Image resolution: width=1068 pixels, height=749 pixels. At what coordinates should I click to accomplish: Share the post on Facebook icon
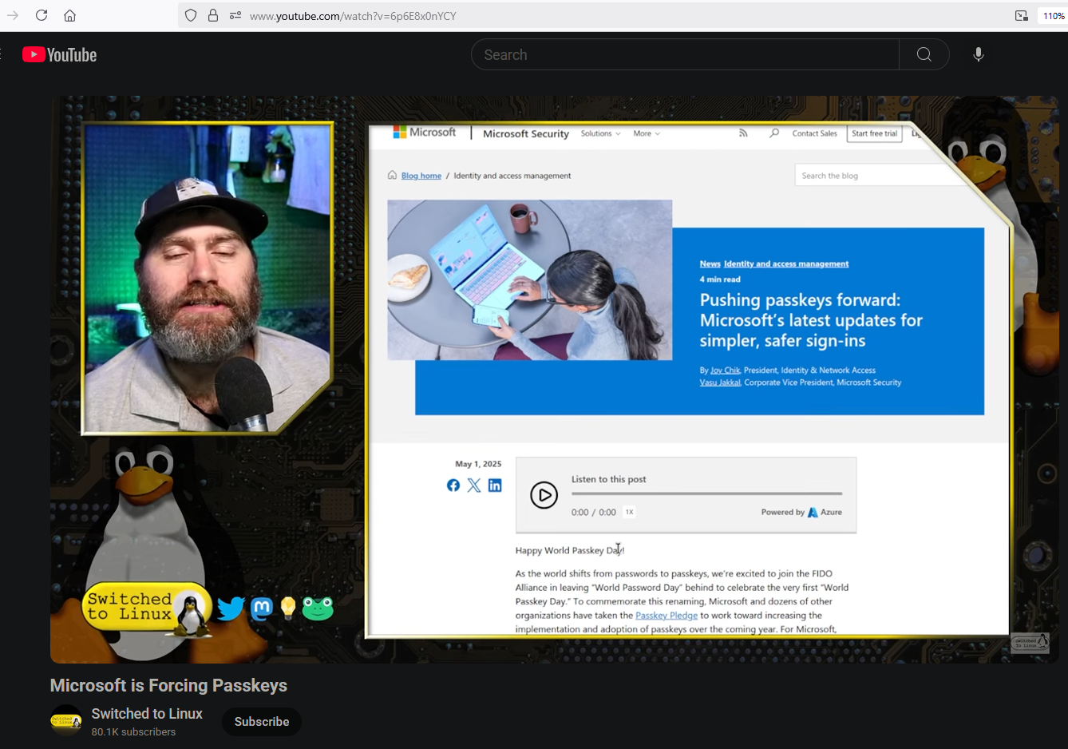click(453, 485)
